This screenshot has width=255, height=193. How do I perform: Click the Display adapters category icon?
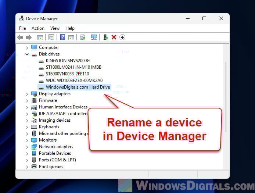point(34,94)
